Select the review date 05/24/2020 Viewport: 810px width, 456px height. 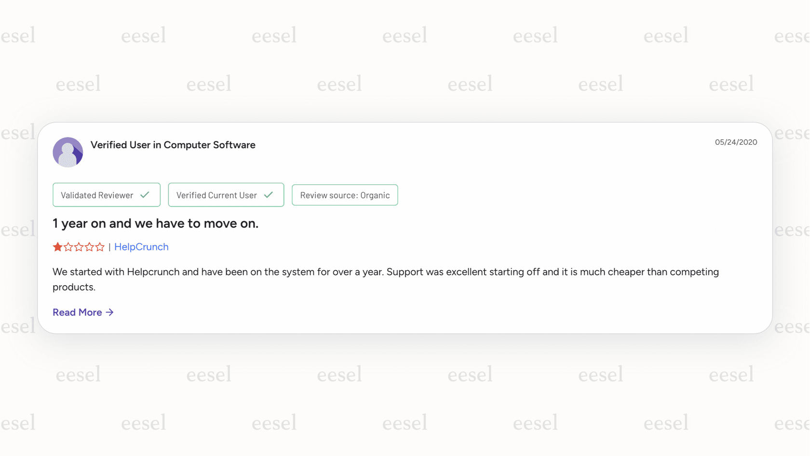(736, 142)
